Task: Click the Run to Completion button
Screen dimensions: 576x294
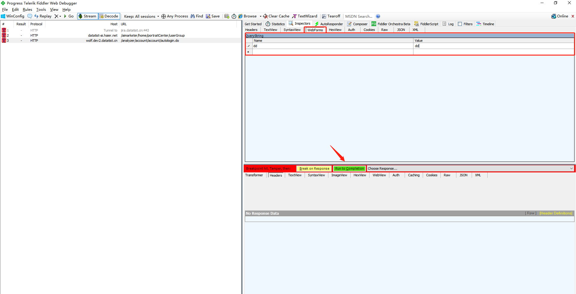Action: (x=349, y=168)
